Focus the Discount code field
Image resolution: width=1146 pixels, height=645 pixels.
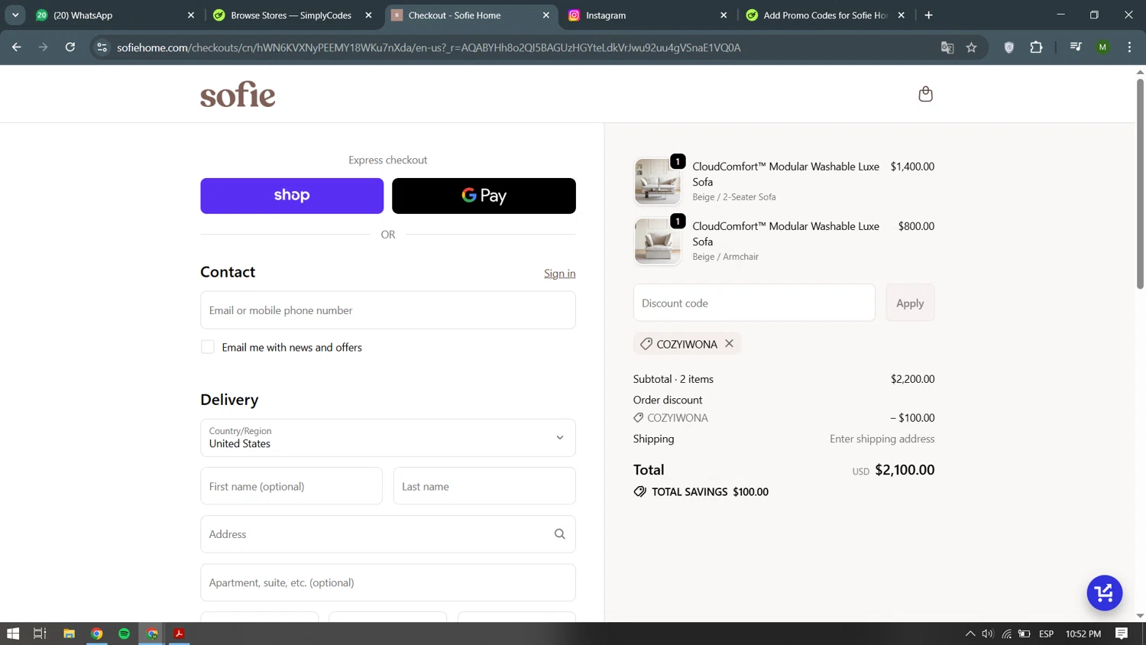click(754, 303)
